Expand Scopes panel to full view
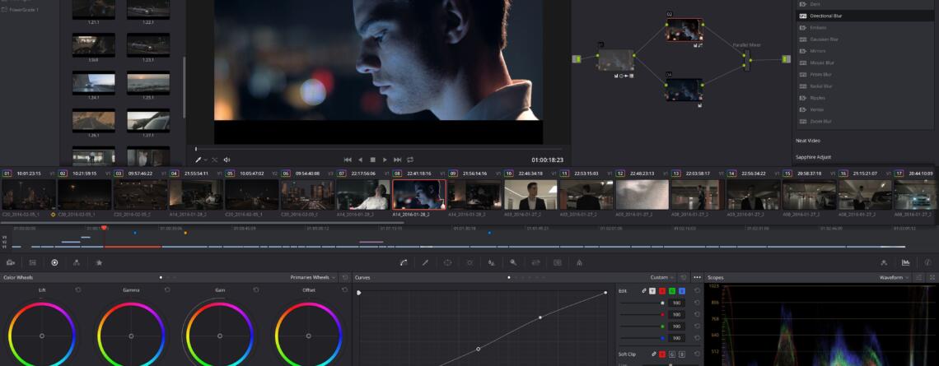The height and width of the screenshot is (366, 939). click(x=932, y=277)
